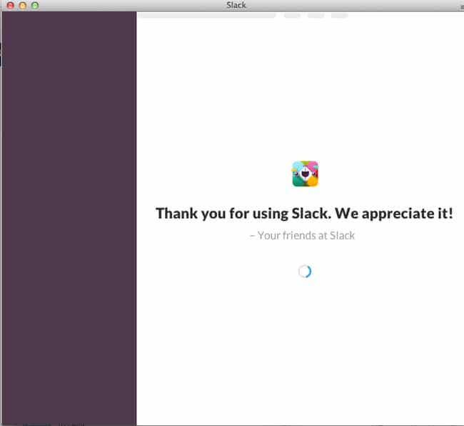Click the "Thank you for using Slack" heading

click(x=304, y=213)
